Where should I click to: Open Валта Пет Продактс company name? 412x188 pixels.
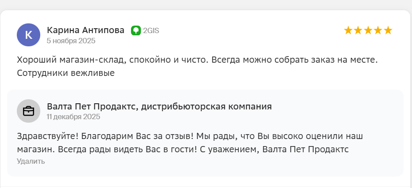pos(91,106)
